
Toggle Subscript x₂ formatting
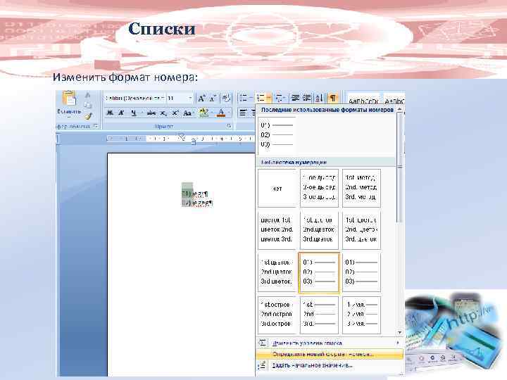tap(163, 113)
